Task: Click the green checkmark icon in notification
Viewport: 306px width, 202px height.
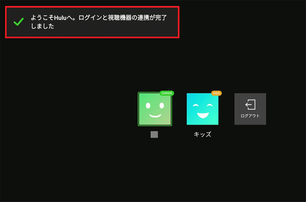Action: (x=19, y=22)
